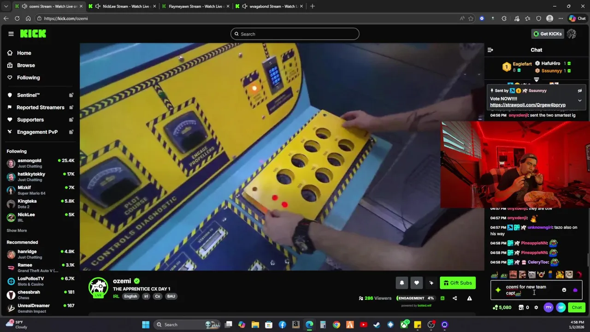Click the IRL category link
This screenshot has height=332, width=590.
[116, 296]
